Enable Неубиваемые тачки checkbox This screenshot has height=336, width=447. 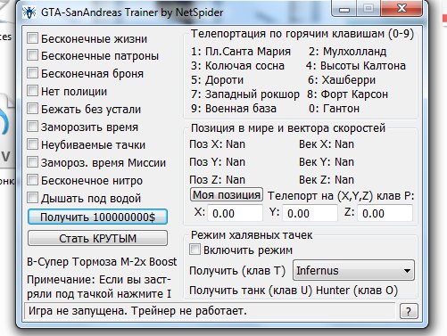(32, 144)
